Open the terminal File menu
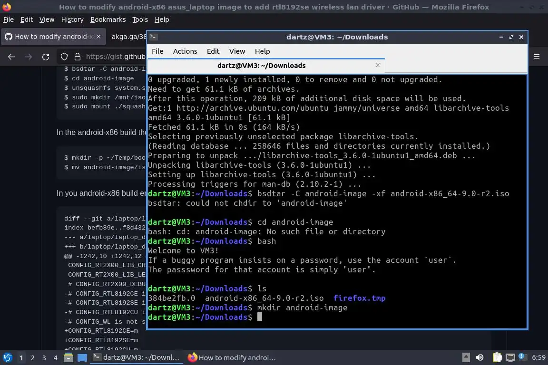548x365 pixels. pyautogui.click(x=157, y=51)
